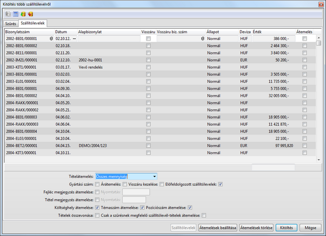Click the Kitöltés button
Viewport: 326px width, 236px height.
(x=287, y=228)
